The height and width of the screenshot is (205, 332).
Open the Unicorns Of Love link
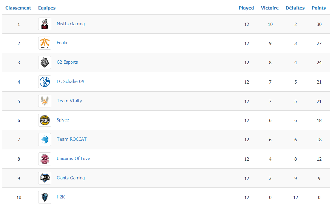(x=73, y=159)
